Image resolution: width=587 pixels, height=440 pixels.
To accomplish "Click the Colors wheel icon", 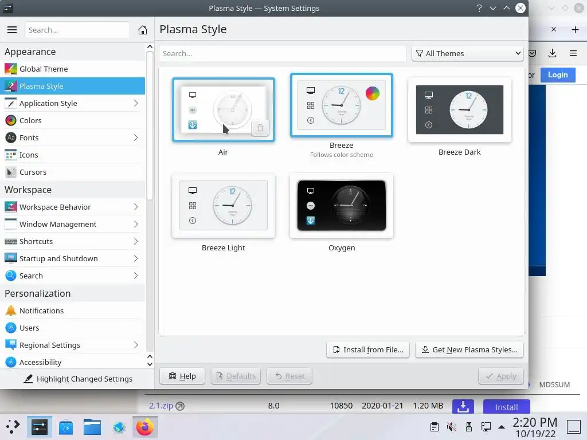I will pos(10,120).
